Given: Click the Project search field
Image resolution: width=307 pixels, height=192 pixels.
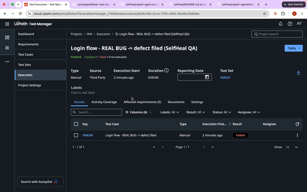Looking at the screenshot, I should [277, 34].
